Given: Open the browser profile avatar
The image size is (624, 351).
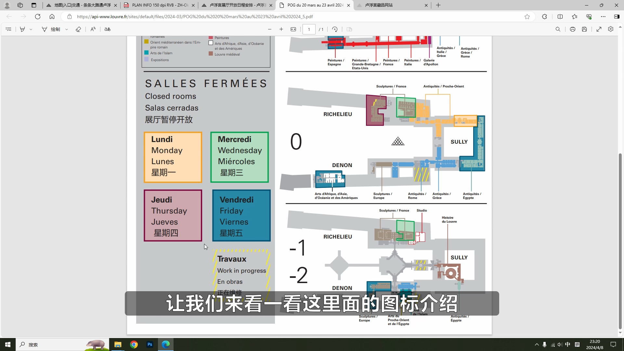Looking at the screenshot, I should click(x=7, y=5).
